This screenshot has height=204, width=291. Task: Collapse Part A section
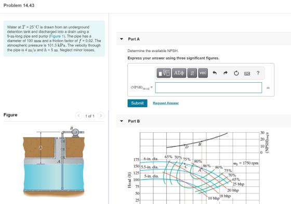click(122, 39)
